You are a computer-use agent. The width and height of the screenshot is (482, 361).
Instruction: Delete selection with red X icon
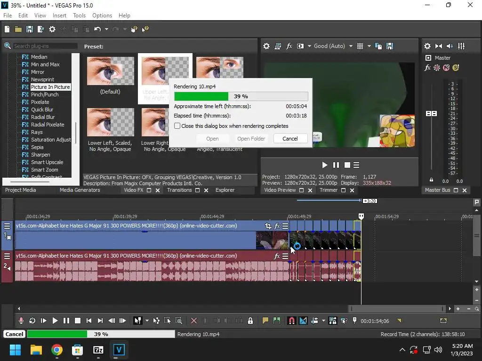194,321
